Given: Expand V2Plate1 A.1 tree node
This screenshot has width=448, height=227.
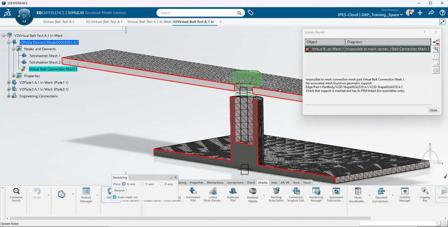Looking at the screenshot, I should [8, 83].
